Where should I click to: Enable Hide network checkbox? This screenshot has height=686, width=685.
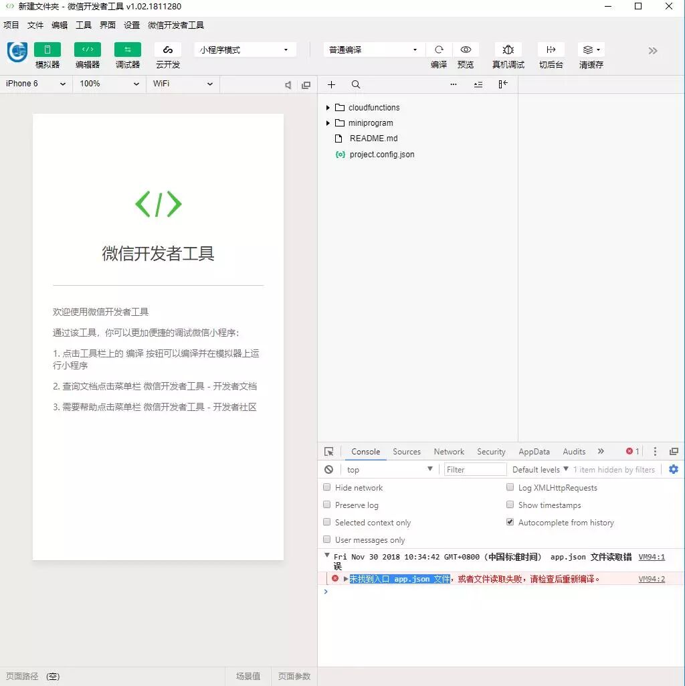[326, 487]
